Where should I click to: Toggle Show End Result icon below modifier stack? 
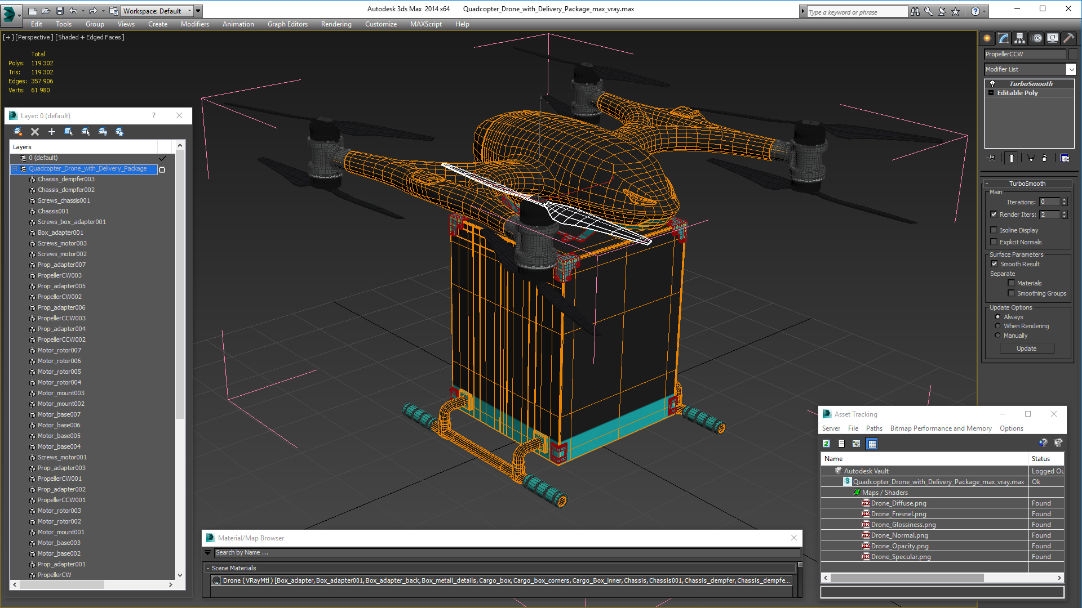tap(1012, 158)
